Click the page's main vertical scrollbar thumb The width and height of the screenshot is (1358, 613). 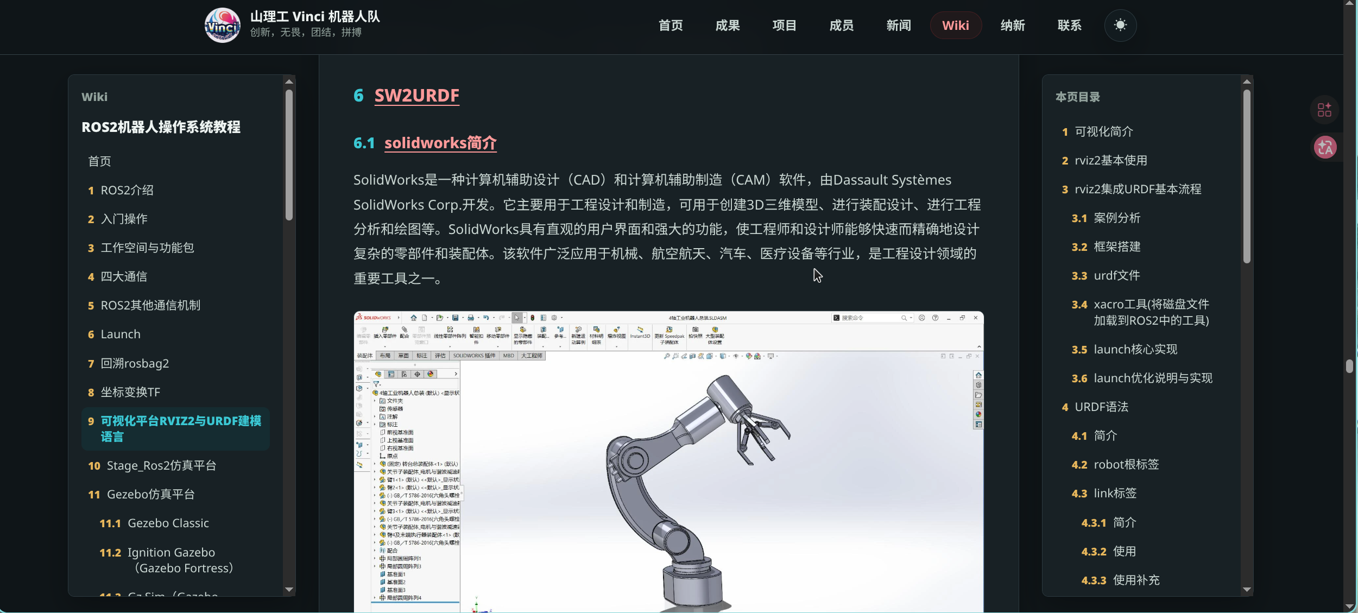point(1349,366)
